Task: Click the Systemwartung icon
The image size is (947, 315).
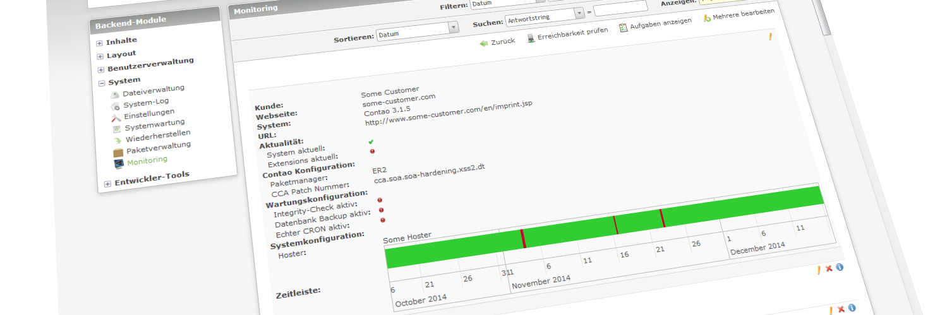Action: [116, 129]
